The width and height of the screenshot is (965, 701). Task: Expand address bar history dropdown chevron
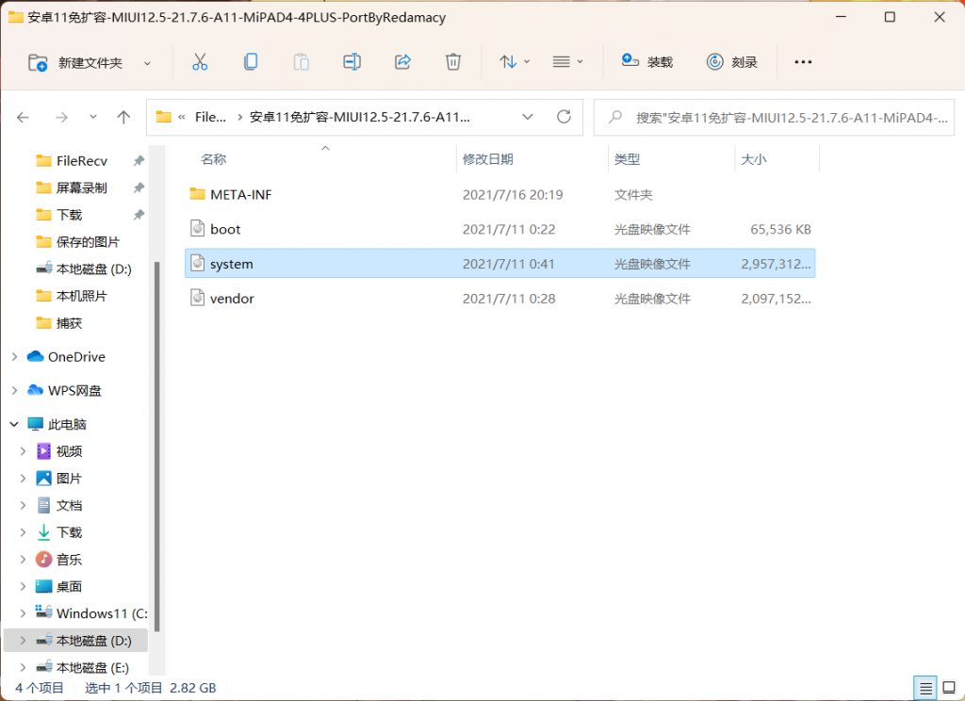pyautogui.click(x=527, y=117)
